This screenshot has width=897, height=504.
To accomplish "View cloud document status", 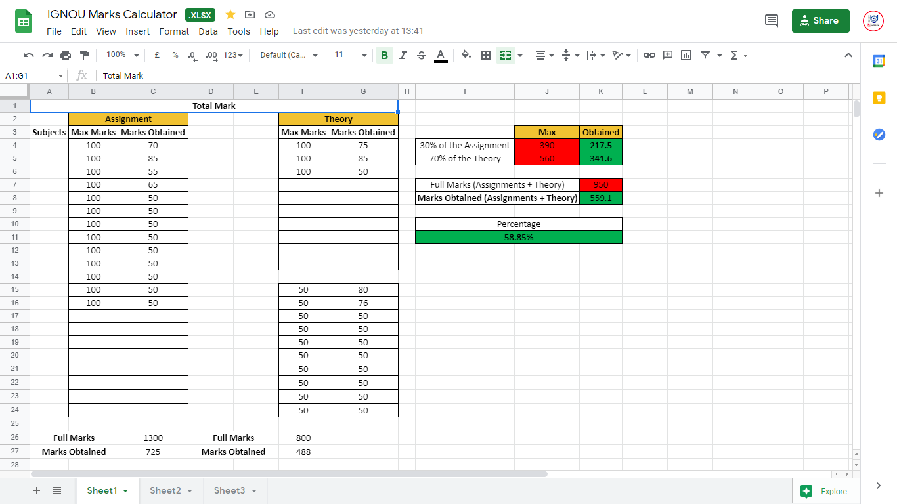I will pos(269,14).
